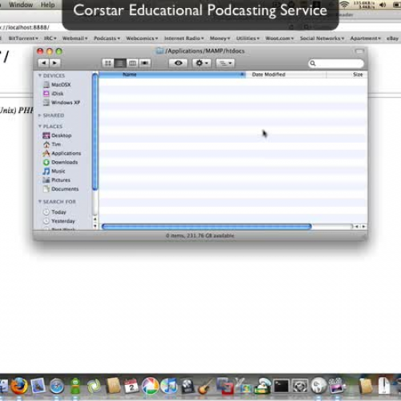Select Windows XP volume in sidebar
This screenshot has height=401, width=401.
pyautogui.click(x=62, y=103)
